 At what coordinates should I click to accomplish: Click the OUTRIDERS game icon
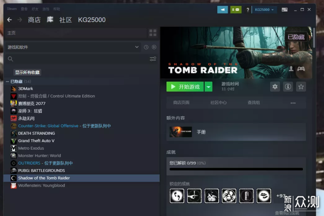coord(13,163)
